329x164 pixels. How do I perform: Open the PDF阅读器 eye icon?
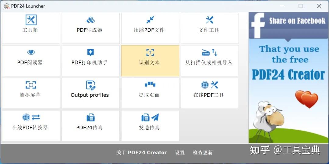click(31, 52)
